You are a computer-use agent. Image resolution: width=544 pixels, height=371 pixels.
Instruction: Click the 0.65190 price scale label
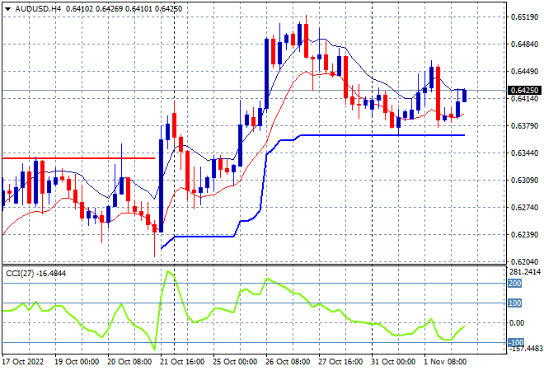pyautogui.click(x=524, y=17)
